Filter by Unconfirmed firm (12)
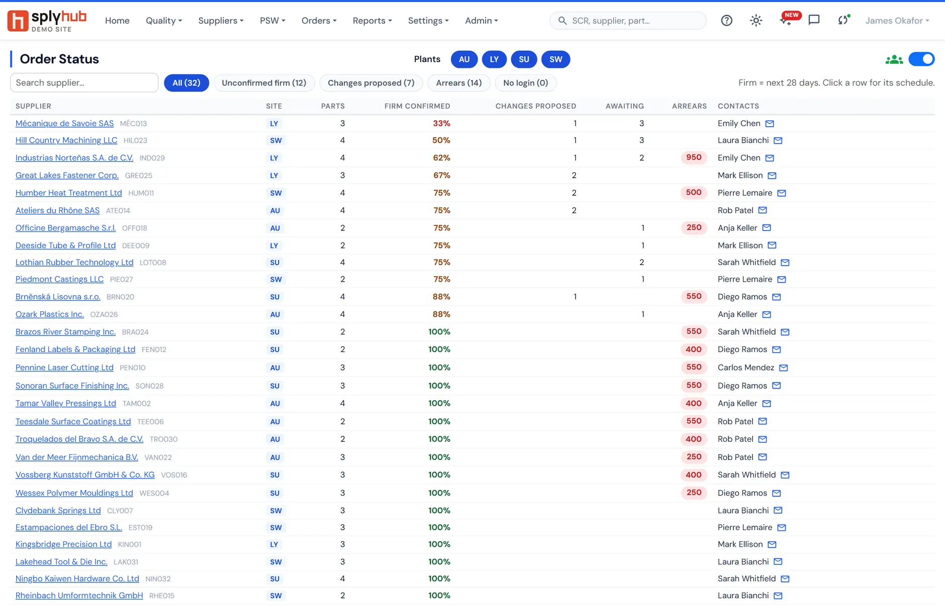 pyautogui.click(x=264, y=83)
